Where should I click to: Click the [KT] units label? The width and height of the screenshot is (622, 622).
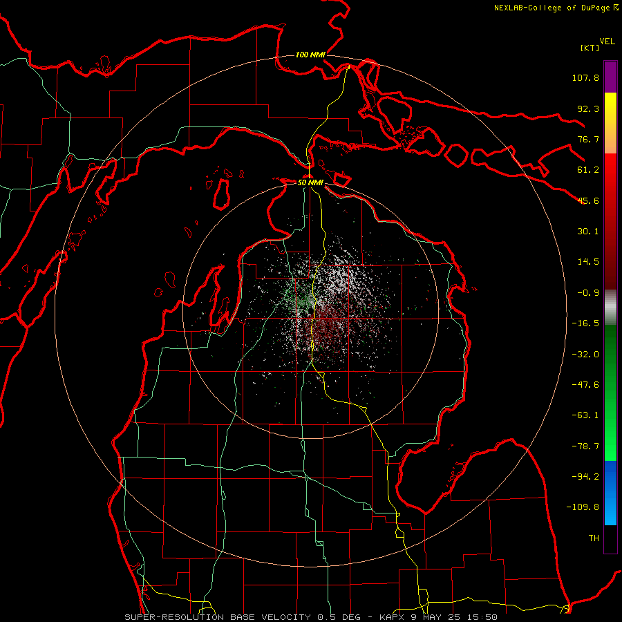590,48
